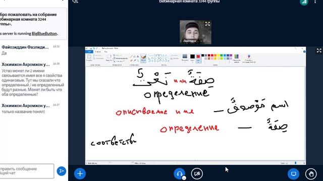Click the chat reply 'Да'
Screen dimensions: 323x181
pyautogui.click(x=4, y=53)
